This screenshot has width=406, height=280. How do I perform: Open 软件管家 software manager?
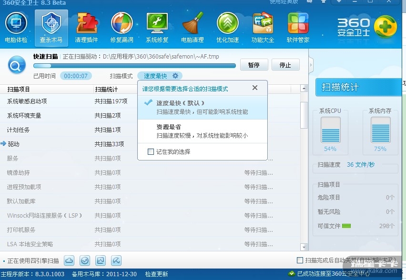click(x=298, y=28)
